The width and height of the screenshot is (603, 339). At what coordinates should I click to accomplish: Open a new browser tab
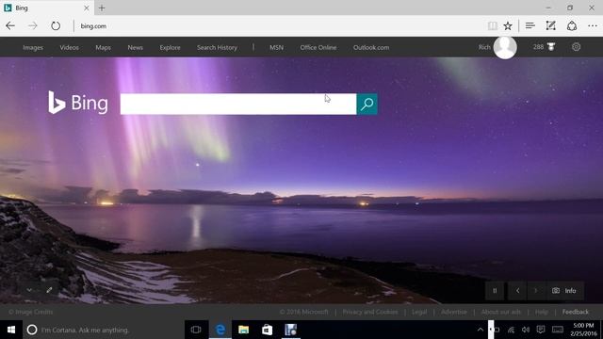pyautogui.click(x=102, y=8)
